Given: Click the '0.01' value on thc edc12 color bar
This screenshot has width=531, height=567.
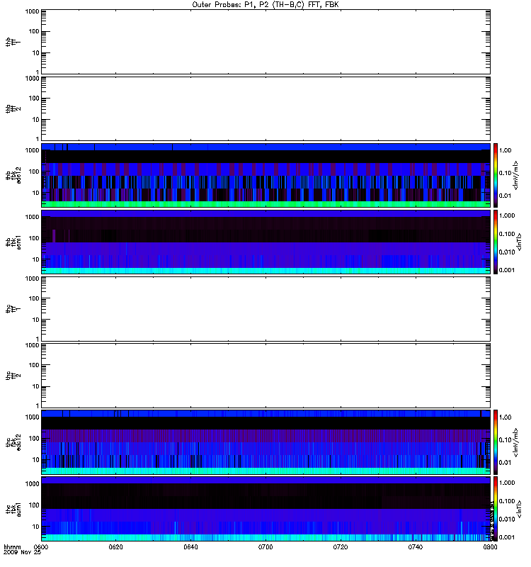Looking at the screenshot, I should 505,463.
